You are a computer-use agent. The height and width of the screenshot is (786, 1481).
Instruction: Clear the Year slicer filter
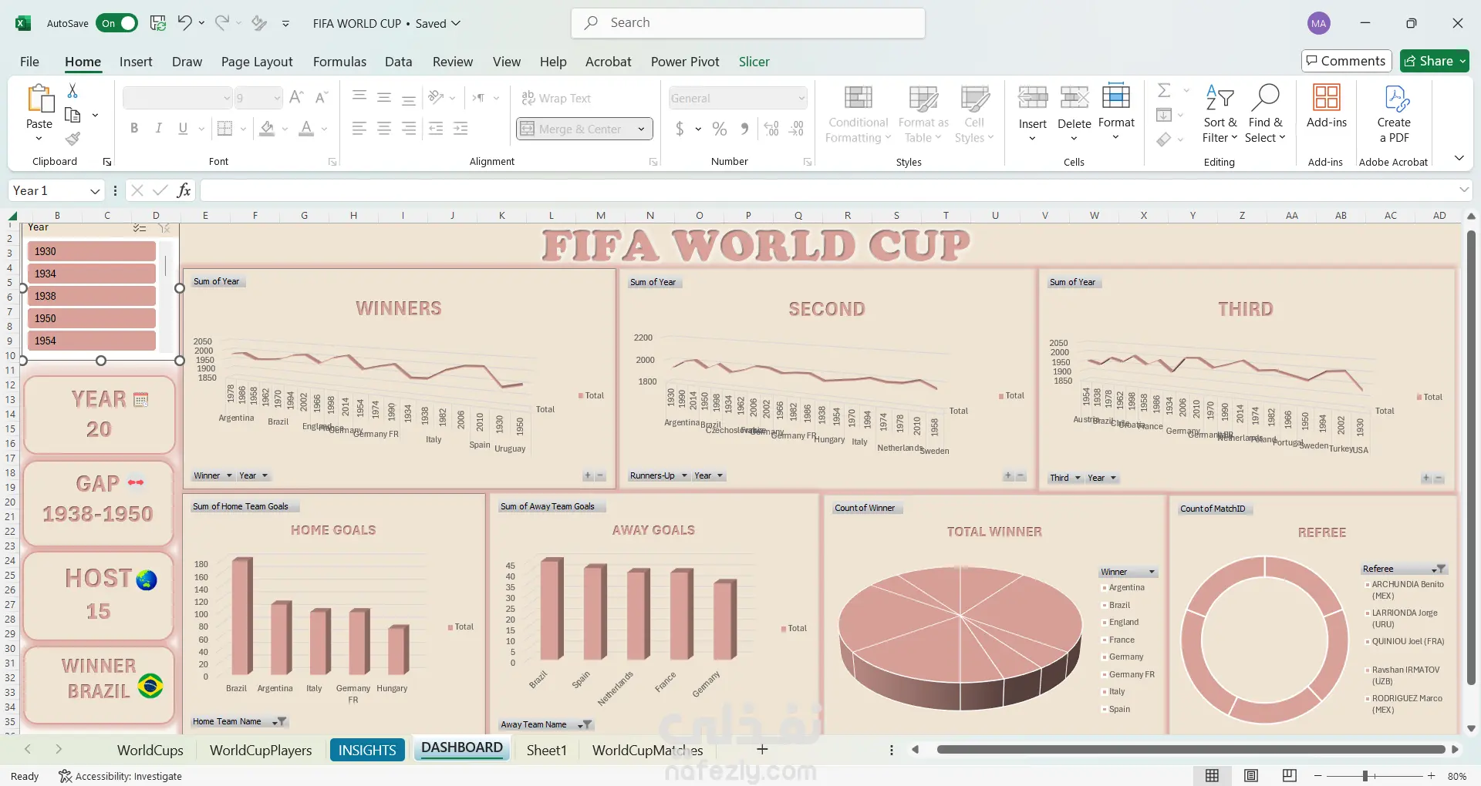164,228
